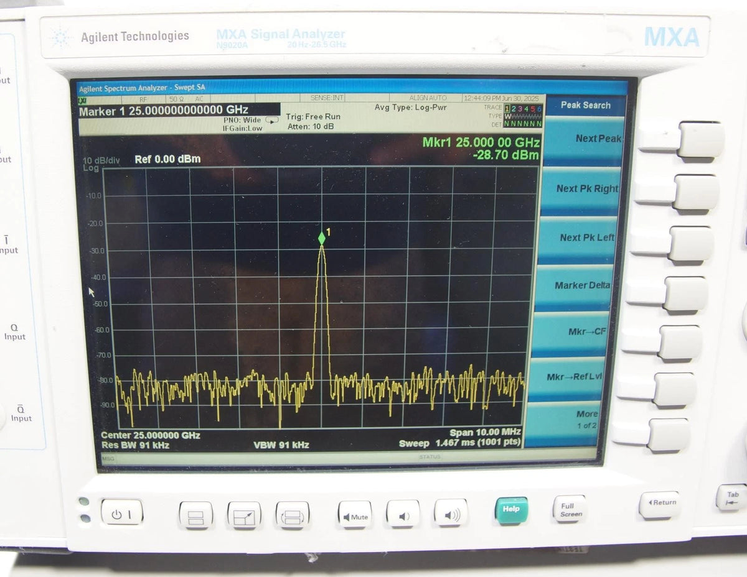747x577 pixels.
Task: Select the Atten: 10 dB setting
Action: pyautogui.click(x=310, y=126)
